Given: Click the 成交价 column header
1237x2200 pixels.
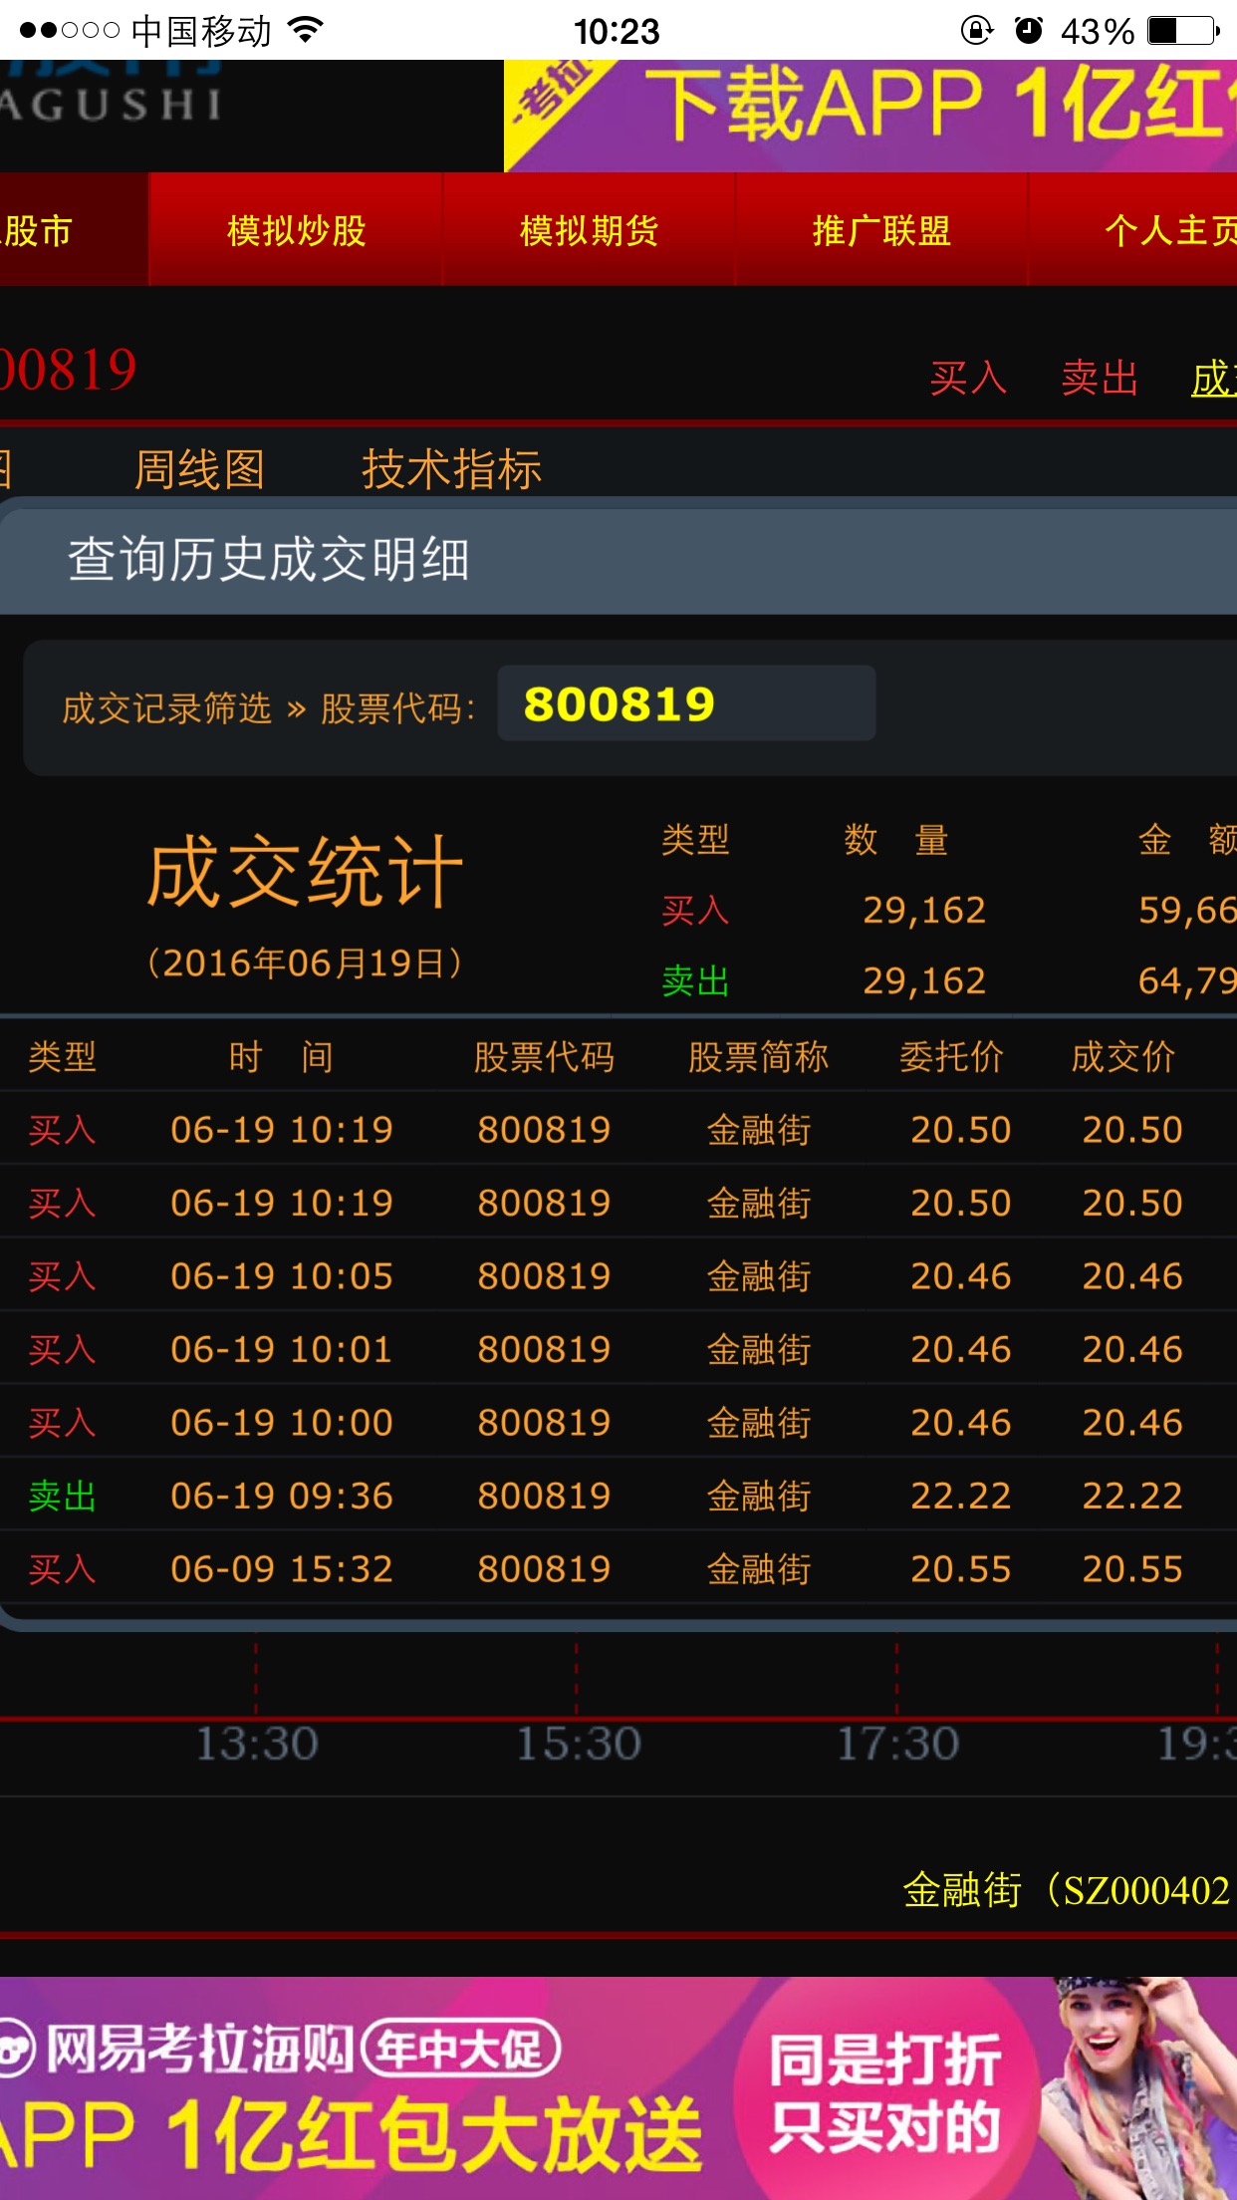Looking at the screenshot, I should click(x=1122, y=1057).
